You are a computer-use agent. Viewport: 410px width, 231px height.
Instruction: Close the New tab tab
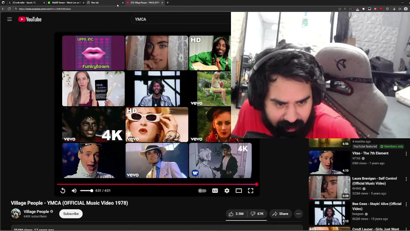pyautogui.click(x=123, y=3)
